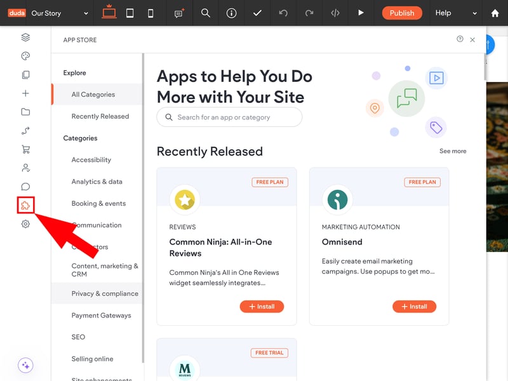Choose the Accessibility category
Viewport: 508px width, 381px height.
click(91, 160)
